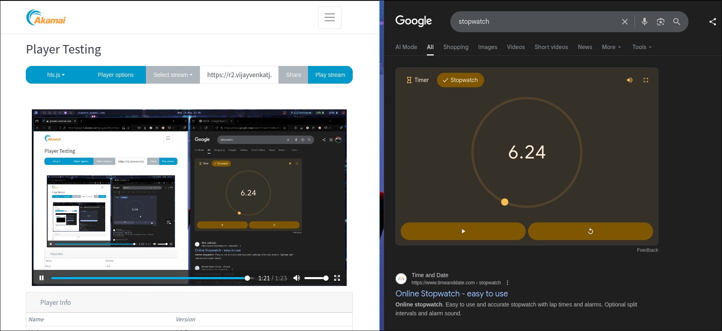Click the Akamai logo
The image size is (722, 331).
click(x=46, y=18)
